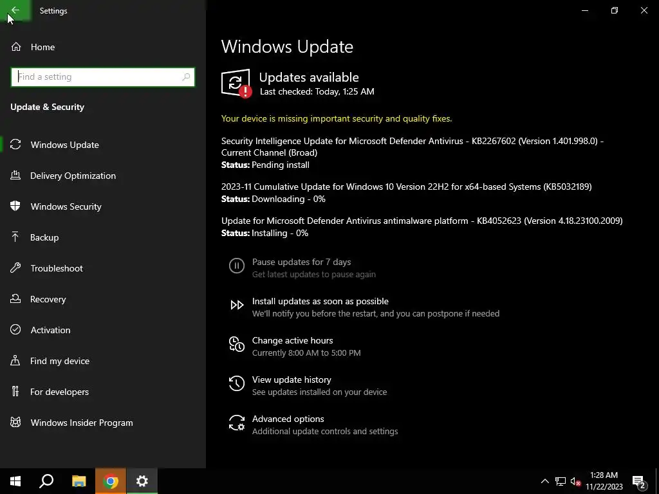659x494 pixels.
Task: Click the network icon in the system tray
Action: (x=561, y=481)
